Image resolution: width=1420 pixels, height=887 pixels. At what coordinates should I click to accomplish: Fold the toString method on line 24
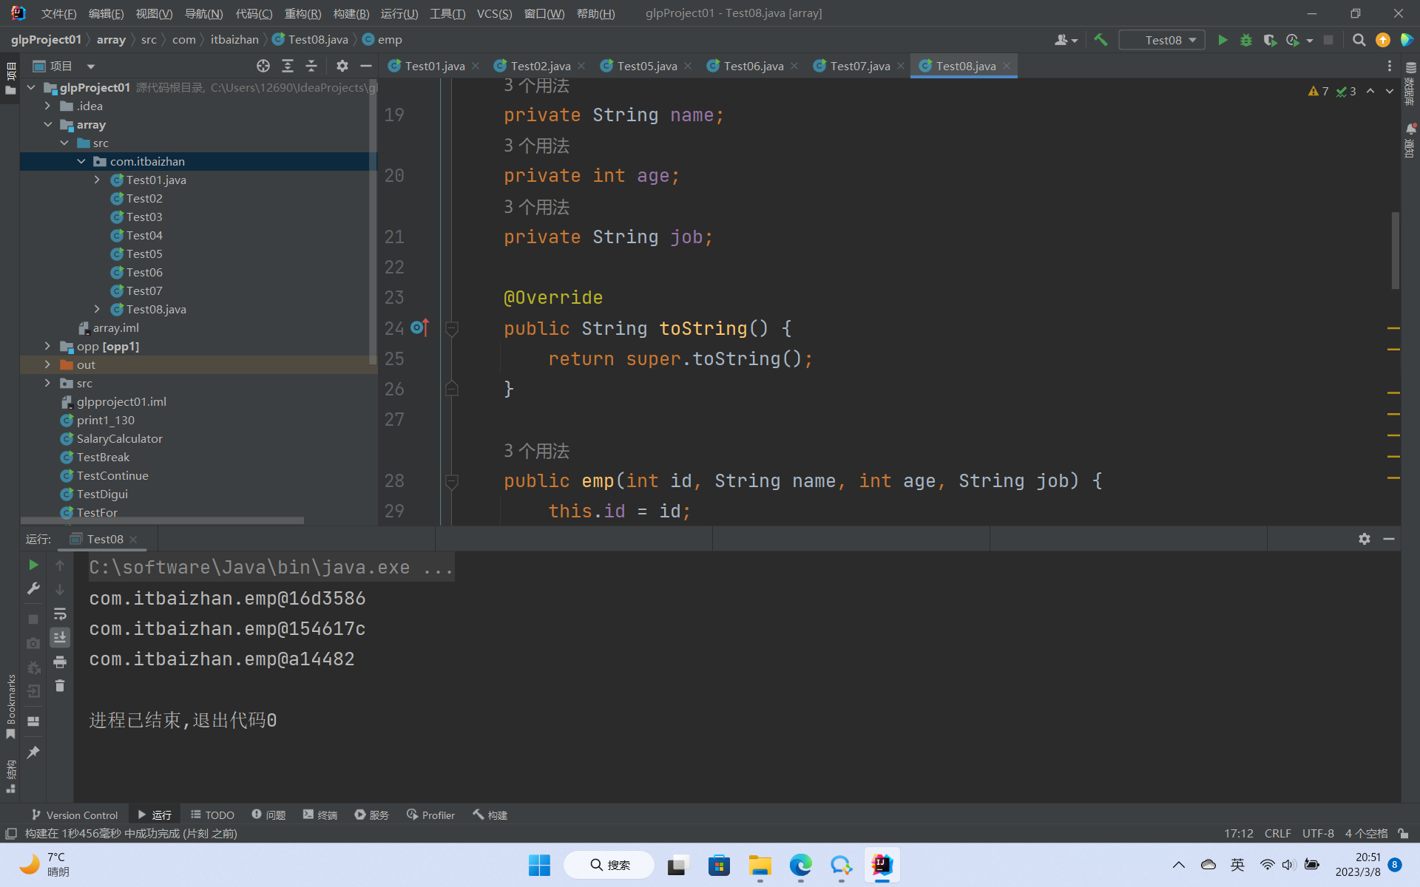[452, 327]
